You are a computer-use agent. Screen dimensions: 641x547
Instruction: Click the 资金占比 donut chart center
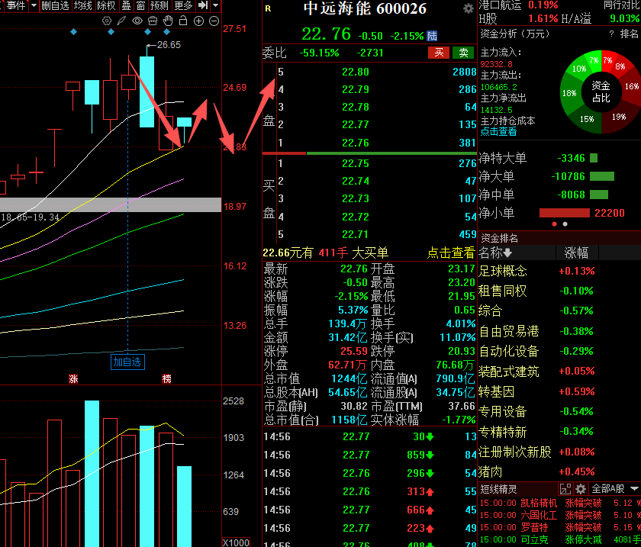601,92
